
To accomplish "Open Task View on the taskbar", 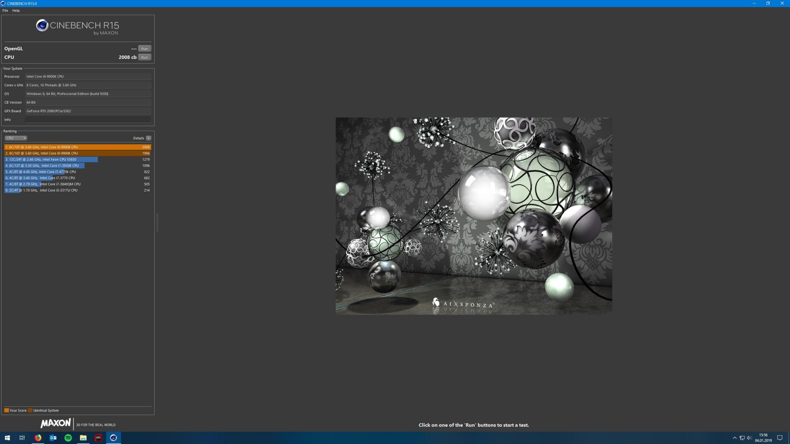I will pos(22,438).
